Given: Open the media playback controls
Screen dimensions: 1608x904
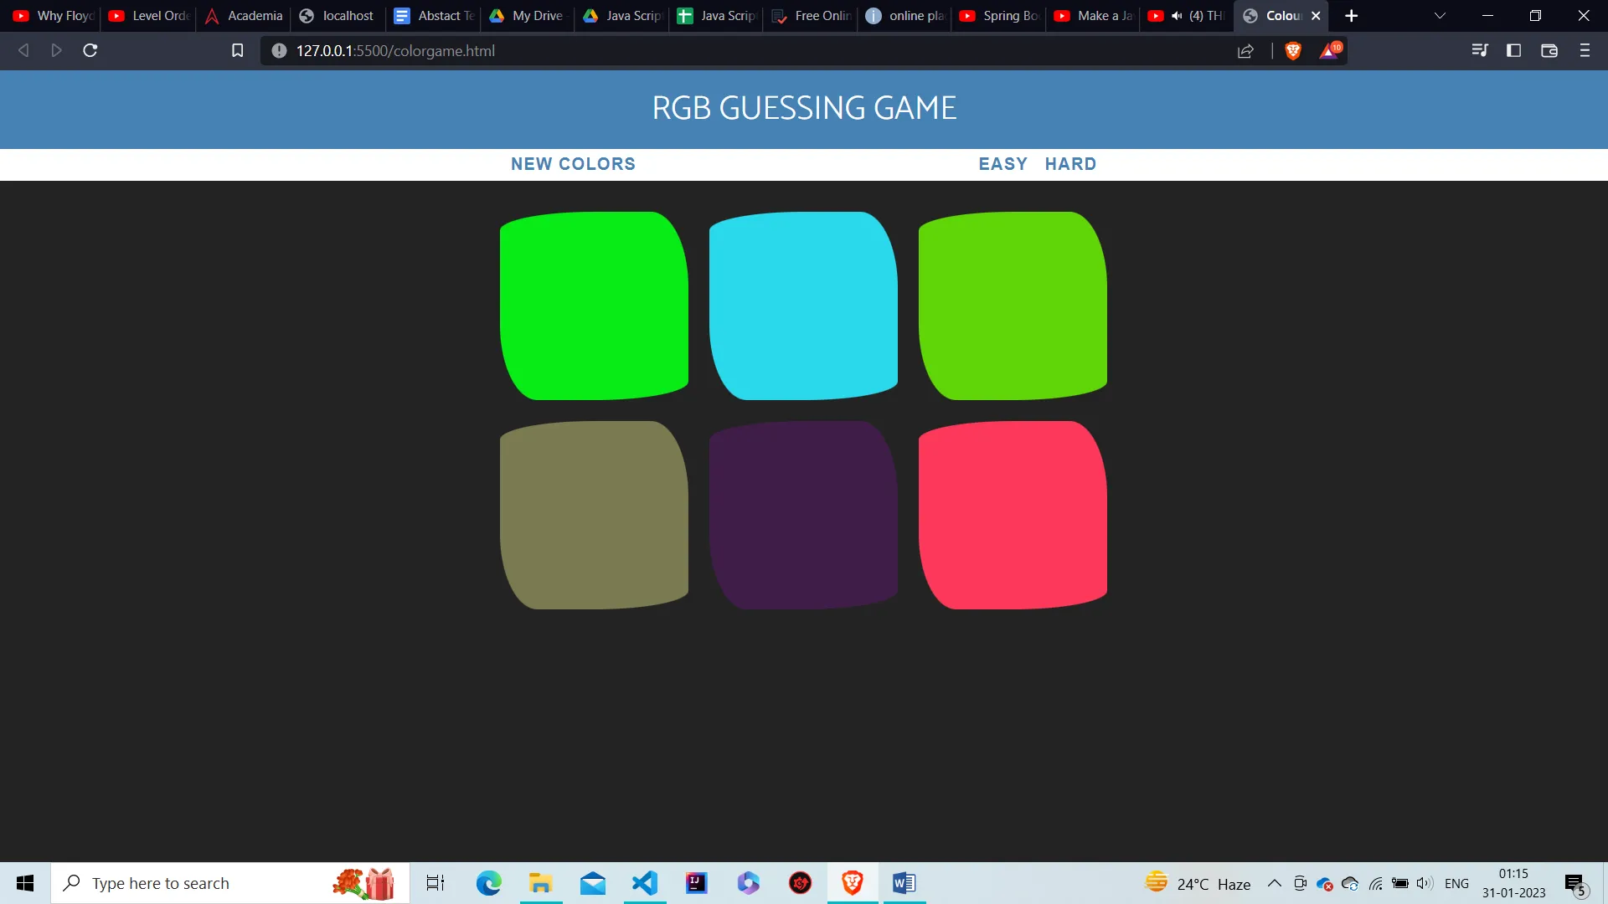Looking at the screenshot, I should click(x=1480, y=50).
